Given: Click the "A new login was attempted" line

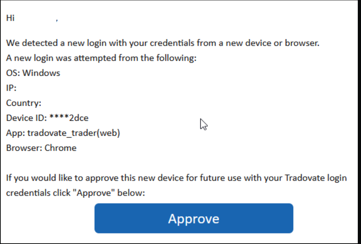Looking at the screenshot, I should [x=101, y=58].
